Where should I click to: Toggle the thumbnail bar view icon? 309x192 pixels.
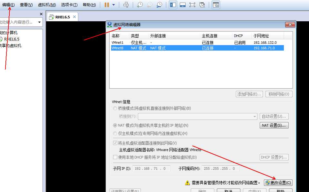pos(182,5)
